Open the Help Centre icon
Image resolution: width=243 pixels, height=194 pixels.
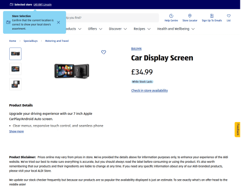pos(171,16)
